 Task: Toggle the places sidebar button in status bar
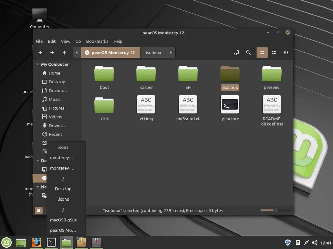click(x=38, y=210)
